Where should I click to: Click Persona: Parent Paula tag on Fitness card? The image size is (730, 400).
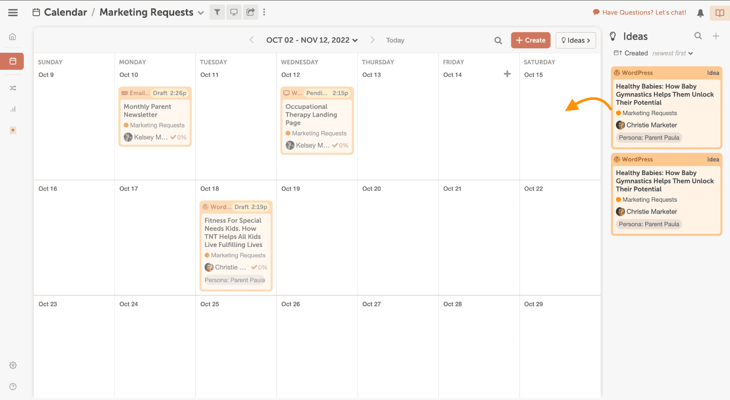point(235,280)
